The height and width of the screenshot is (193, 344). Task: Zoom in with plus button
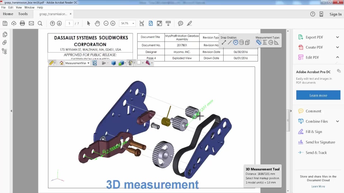pyautogui.click(x=113, y=24)
